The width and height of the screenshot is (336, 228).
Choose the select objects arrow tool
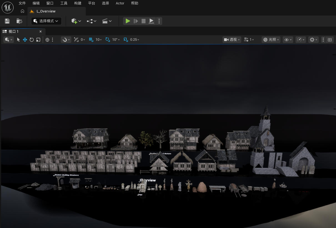click(18, 40)
